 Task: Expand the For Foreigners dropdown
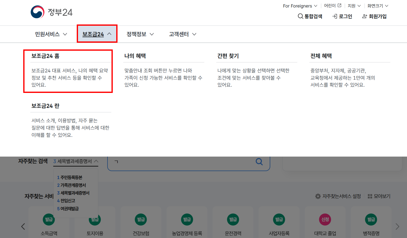pos(300,6)
